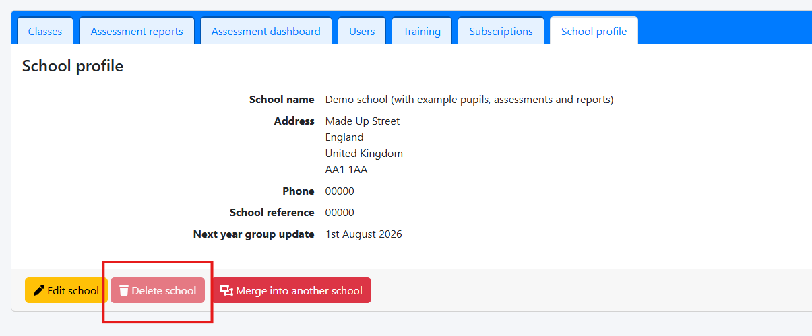
Task: Click the Merge into another school label
Action: point(299,291)
